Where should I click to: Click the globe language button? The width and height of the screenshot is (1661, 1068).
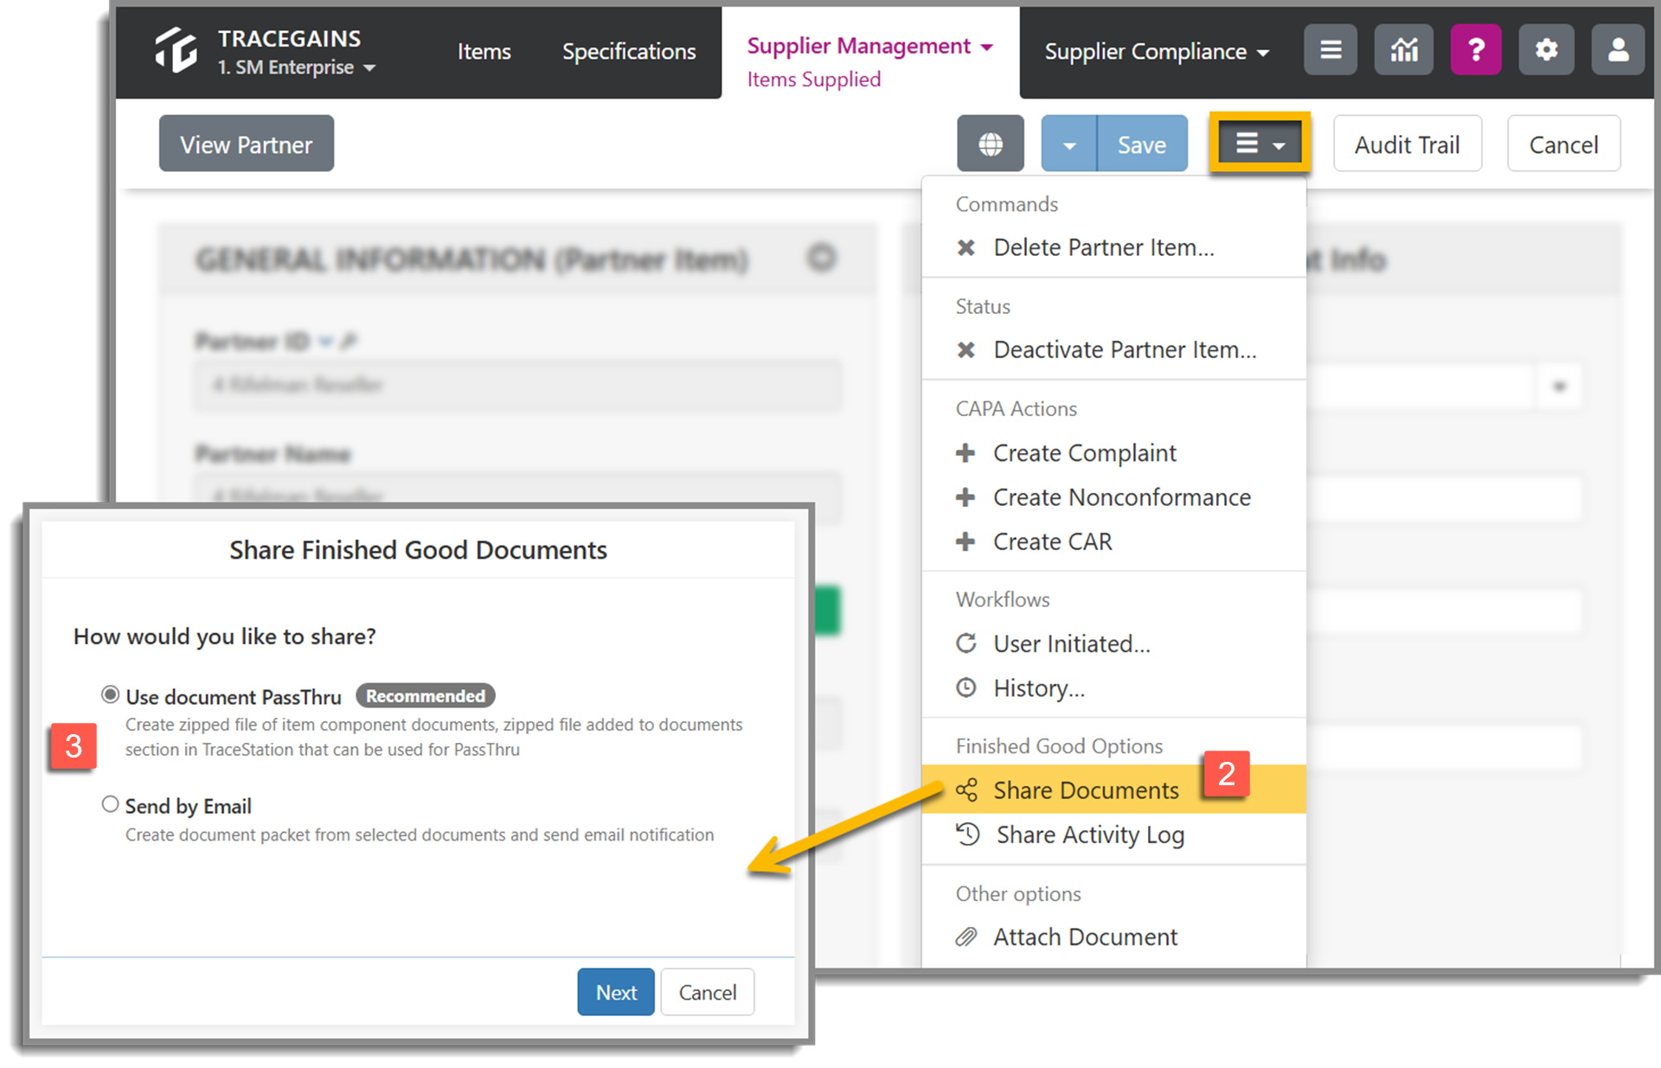coord(991,144)
